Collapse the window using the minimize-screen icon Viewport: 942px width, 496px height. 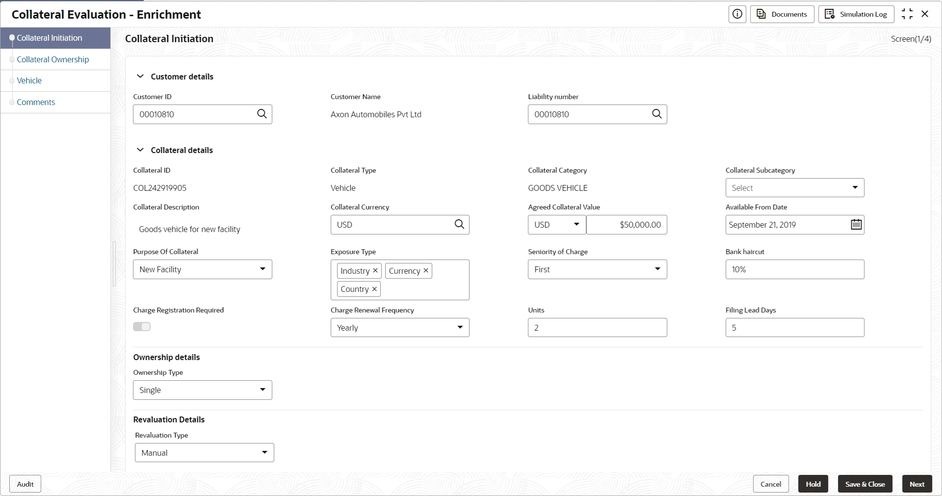[907, 14]
